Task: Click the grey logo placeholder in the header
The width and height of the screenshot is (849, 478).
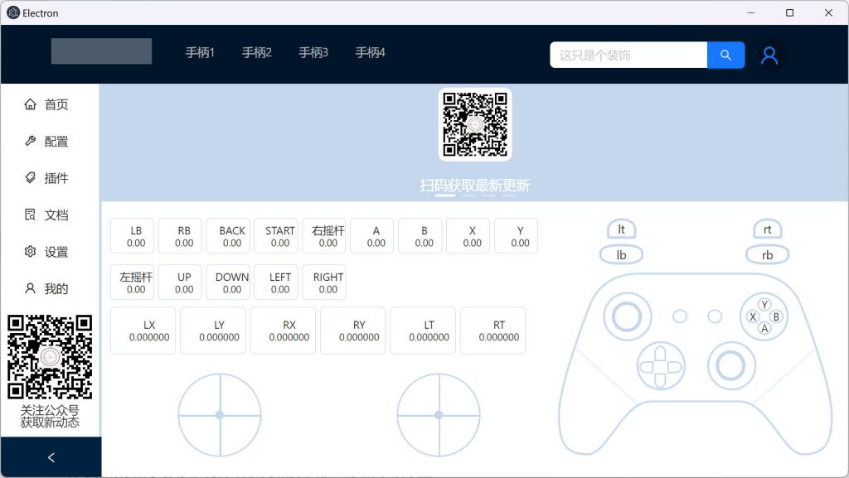Action: click(x=101, y=51)
